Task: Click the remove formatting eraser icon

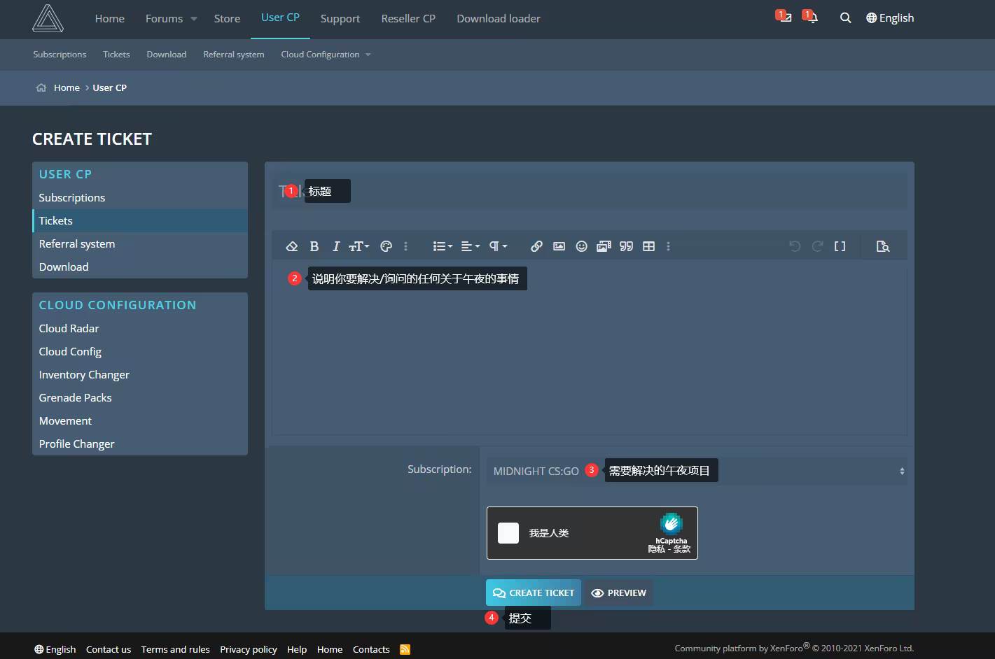Action: (292, 246)
